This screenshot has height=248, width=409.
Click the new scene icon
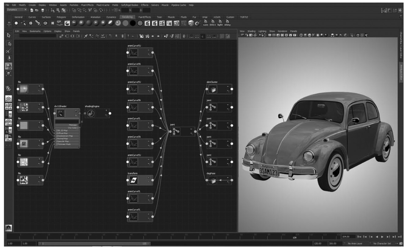pyautogui.click(x=32, y=10)
